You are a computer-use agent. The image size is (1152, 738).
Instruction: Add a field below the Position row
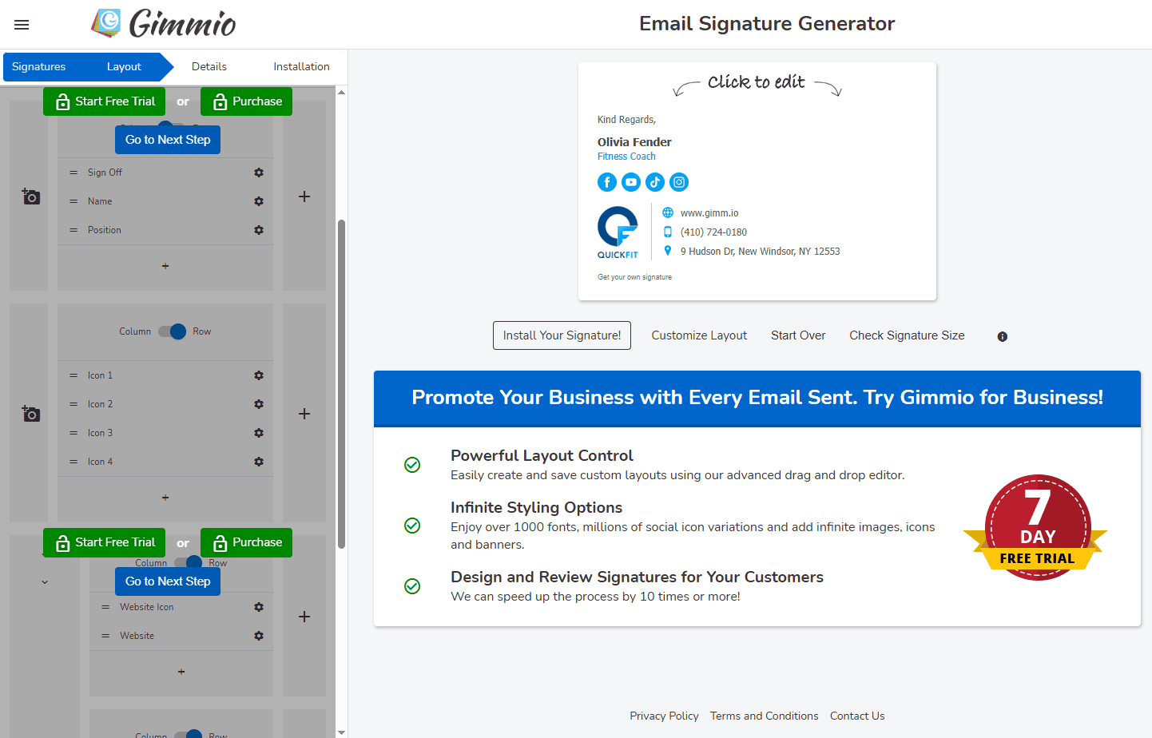tap(165, 266)
